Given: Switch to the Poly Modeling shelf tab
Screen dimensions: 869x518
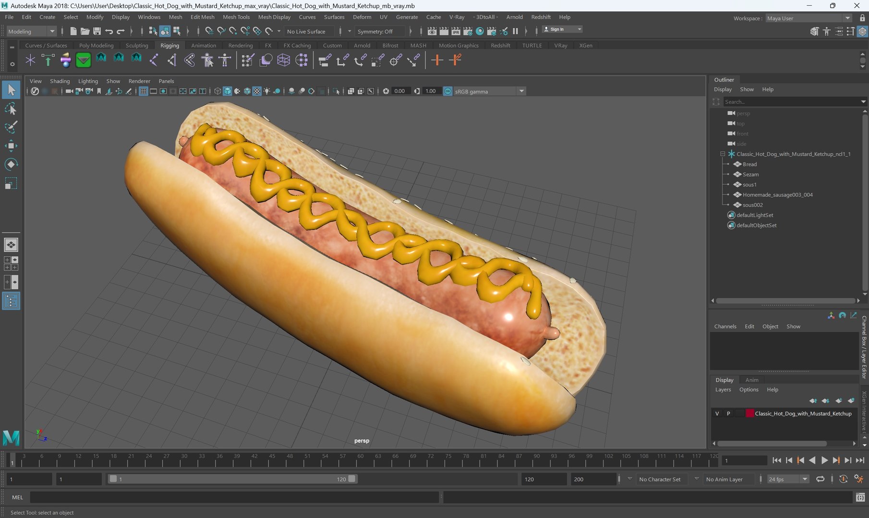Looking at the screenshot, I should pos(96,46).
